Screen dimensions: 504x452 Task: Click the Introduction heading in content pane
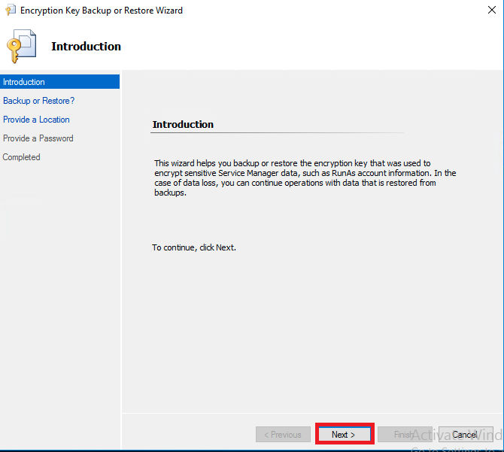tap(183, 124)
